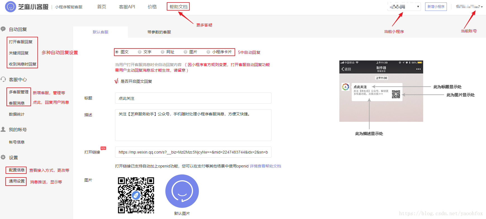
Task: Click the 描述 text area
Action: (193, 125)
